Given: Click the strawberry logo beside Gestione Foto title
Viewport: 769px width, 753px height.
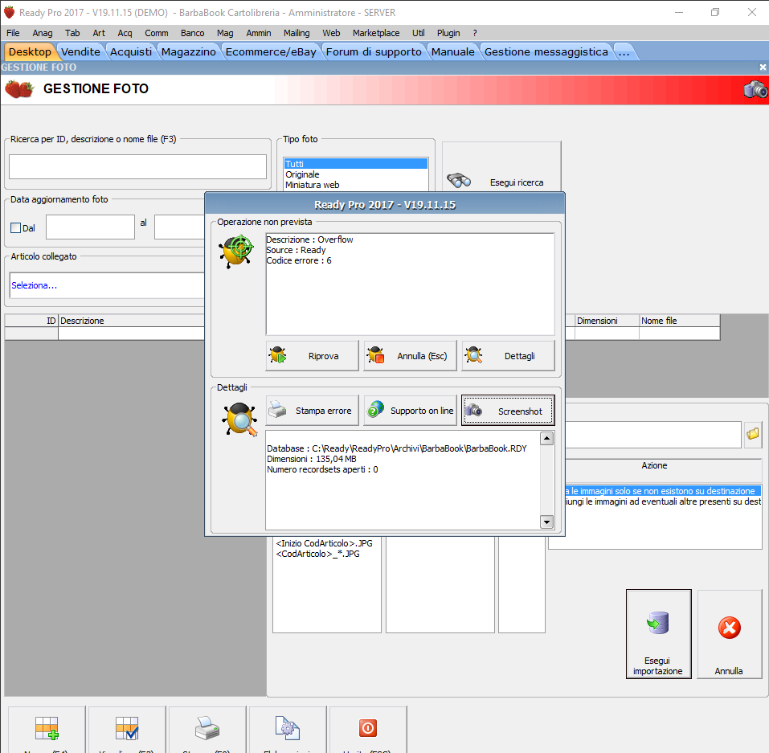Looking at the screenshot, I should pyautogui.click(x=19, y=89).
